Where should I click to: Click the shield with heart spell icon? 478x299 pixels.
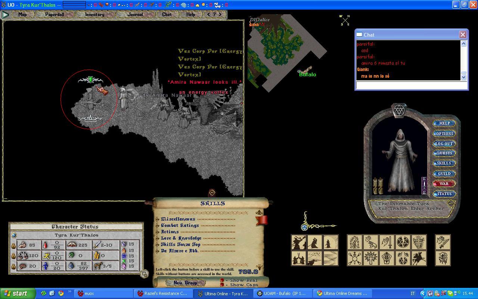[387, 258]
